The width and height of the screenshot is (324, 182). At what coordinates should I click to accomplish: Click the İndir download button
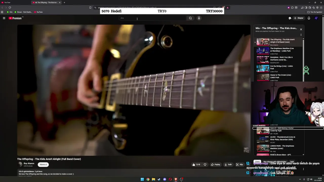pyautogui.click(x=228, y=165)
